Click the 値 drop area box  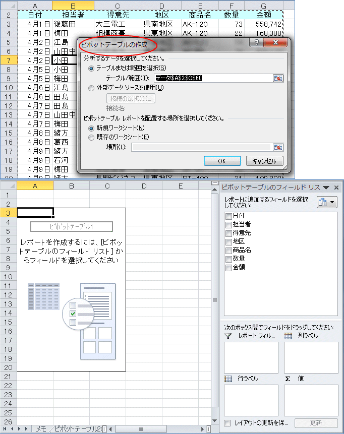click(311, 400)
